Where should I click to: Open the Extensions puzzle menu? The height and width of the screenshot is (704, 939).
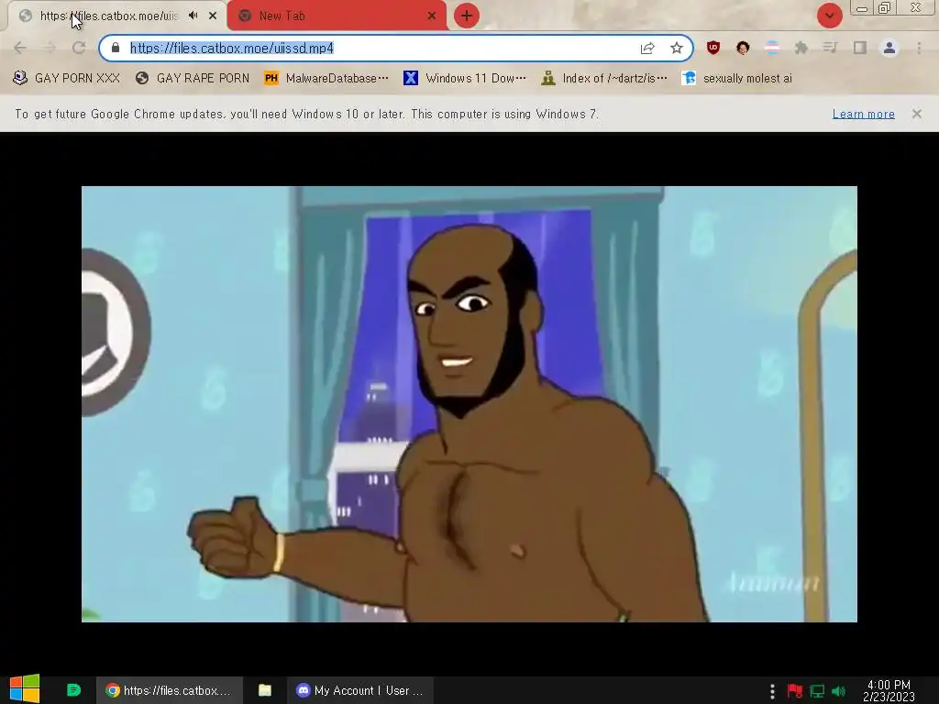tap(801, 48)
